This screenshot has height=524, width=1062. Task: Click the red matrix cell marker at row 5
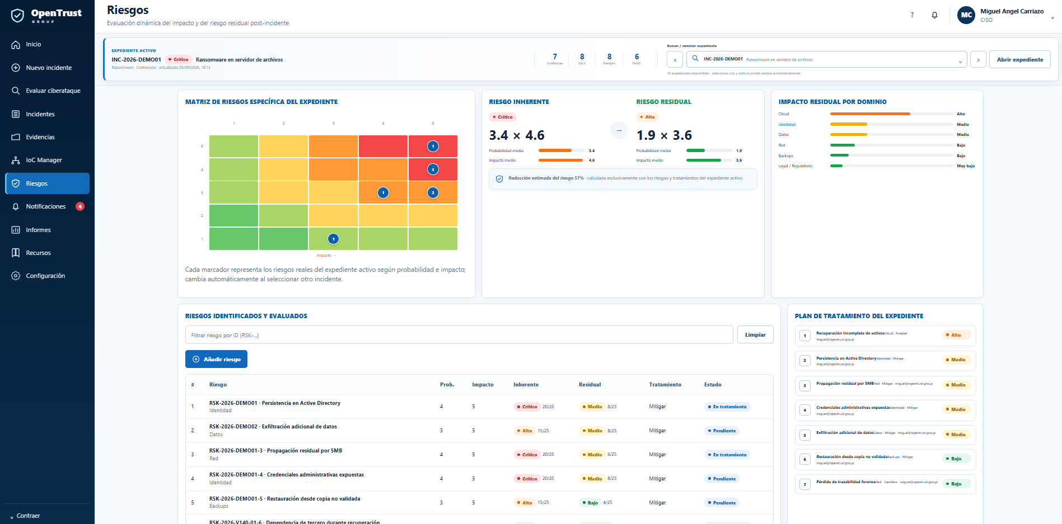pyautogui.click(x=433, y=147)
